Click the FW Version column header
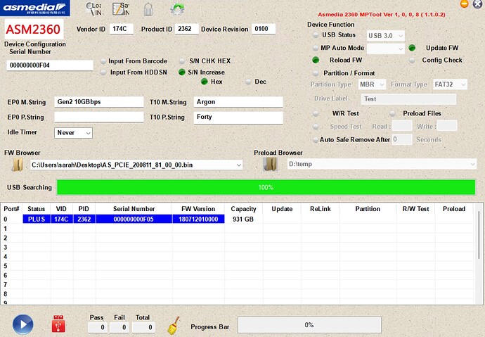 [198, 209]
